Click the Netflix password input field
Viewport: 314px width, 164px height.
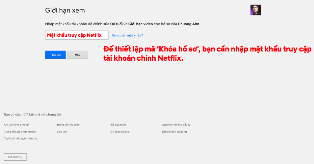click(77, 35)
